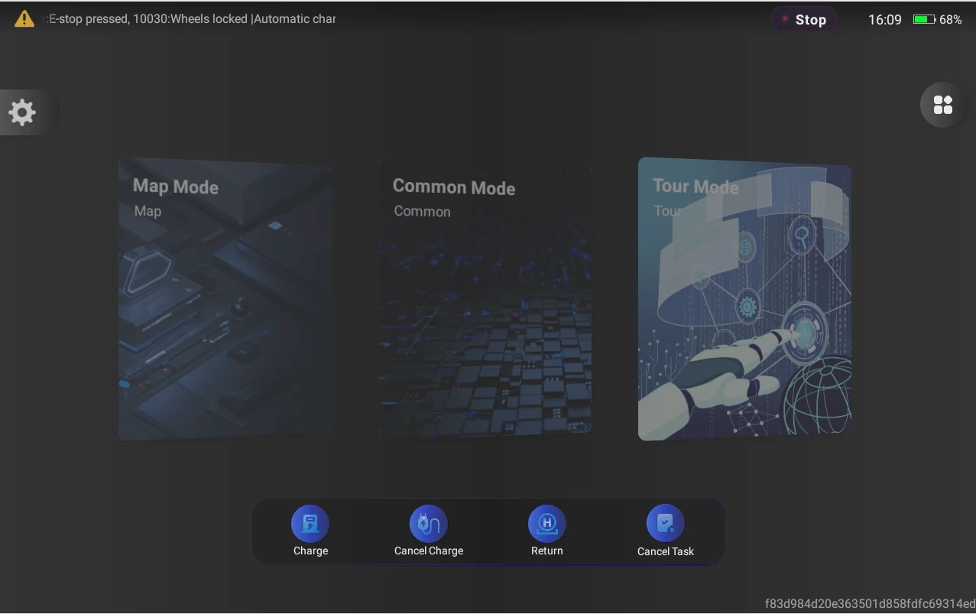Select the Map Mode card
Screen dimensions: 976x614
(x=225, y=299)
